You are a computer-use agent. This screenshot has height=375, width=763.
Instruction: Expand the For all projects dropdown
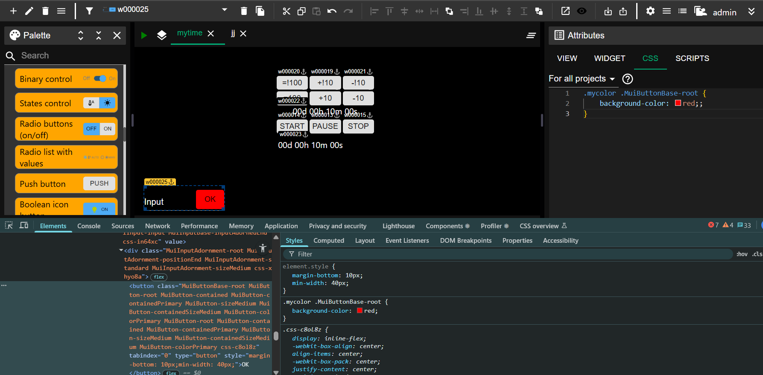coord(582,79)
